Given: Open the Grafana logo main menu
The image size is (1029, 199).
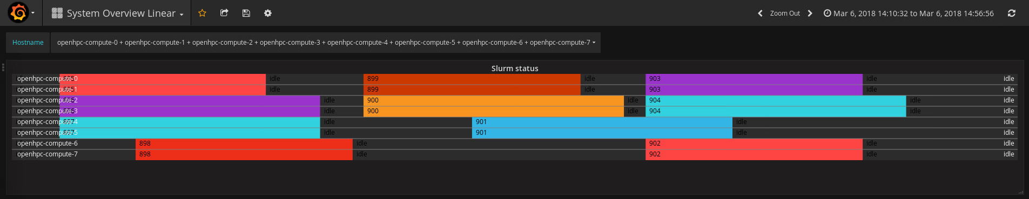Looking at the screenshot, I should [22, 13].
